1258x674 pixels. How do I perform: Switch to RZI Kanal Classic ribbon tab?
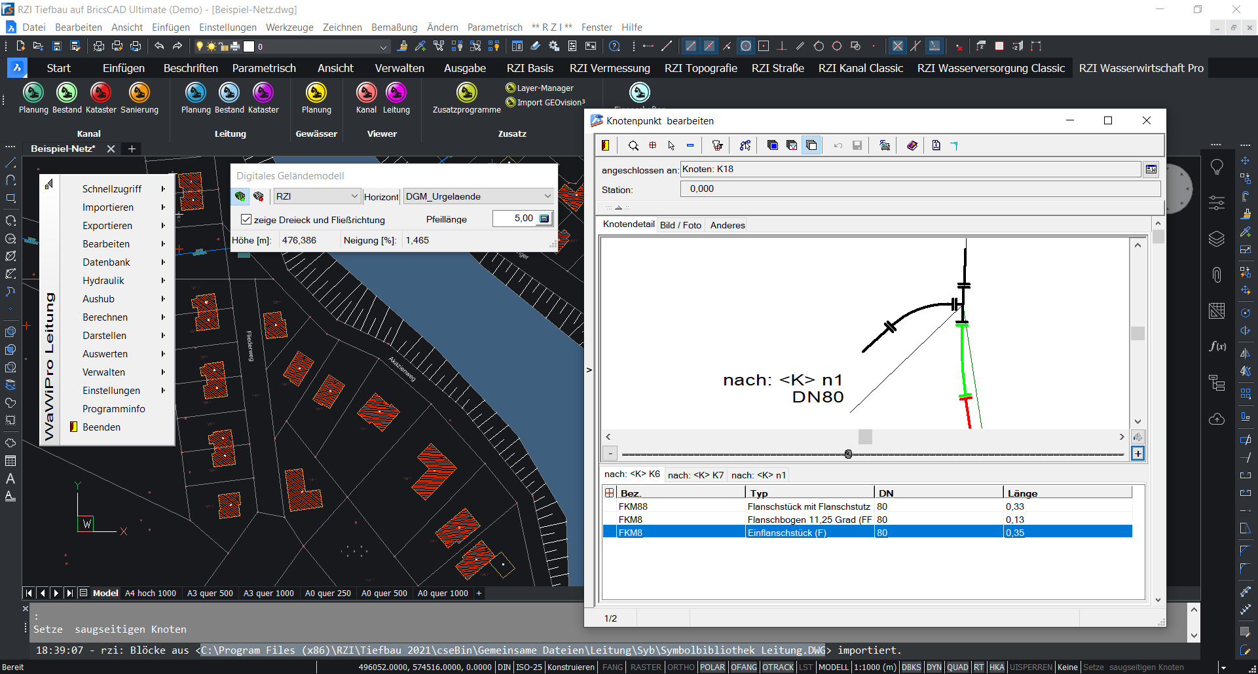click(860, 68)
